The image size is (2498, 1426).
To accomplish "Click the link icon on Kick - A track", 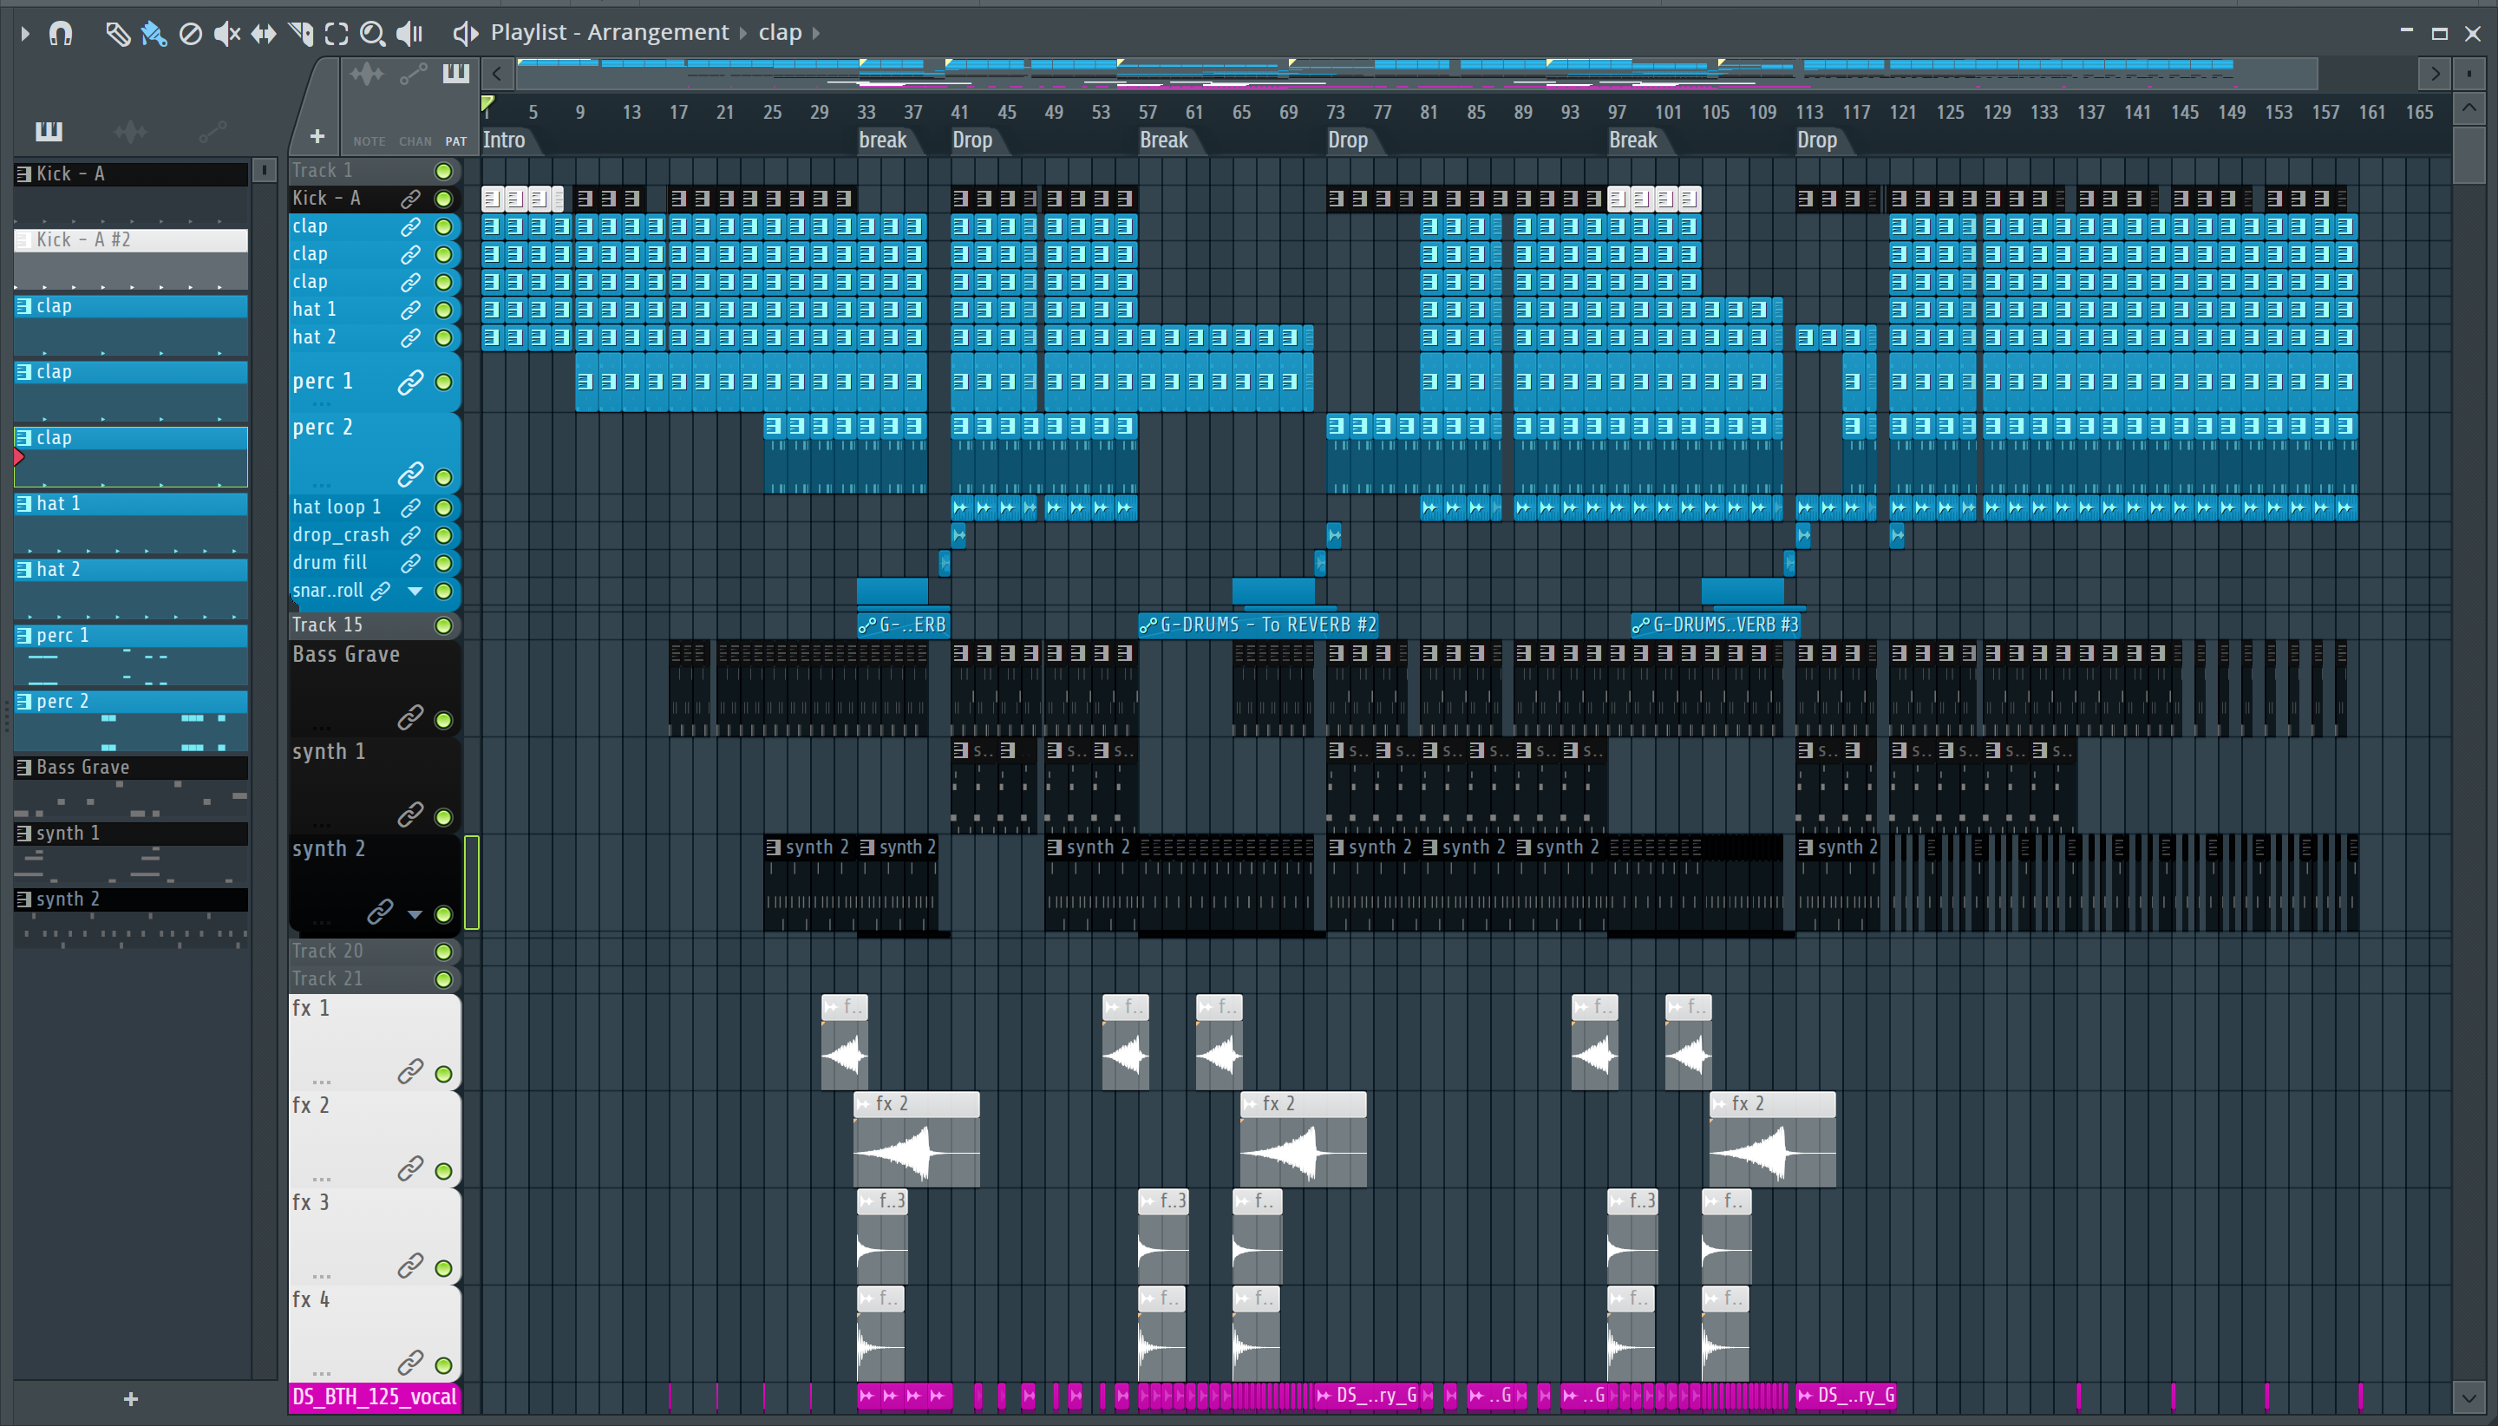I will click(410, 199).
